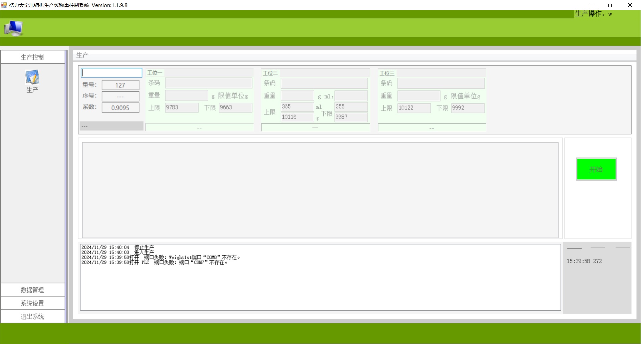Open the 系统设置 sidebar section
Viewport: 641px width, 344px height.
(32, 303)
